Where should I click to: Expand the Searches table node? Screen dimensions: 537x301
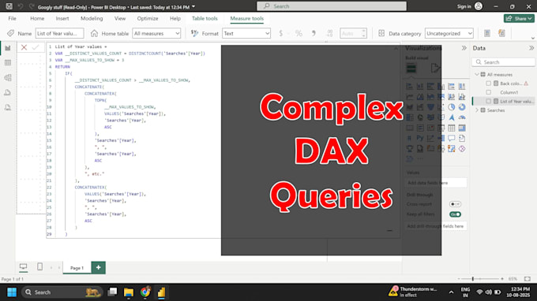point(477,110)
